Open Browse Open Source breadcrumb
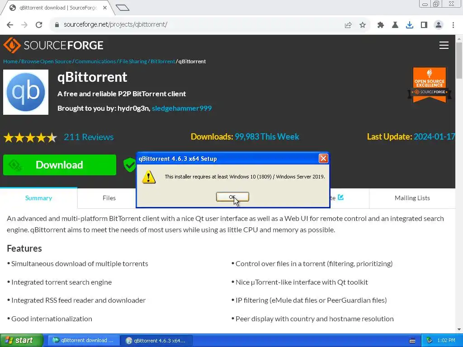 pyautogui.click(x=47, y=61)
